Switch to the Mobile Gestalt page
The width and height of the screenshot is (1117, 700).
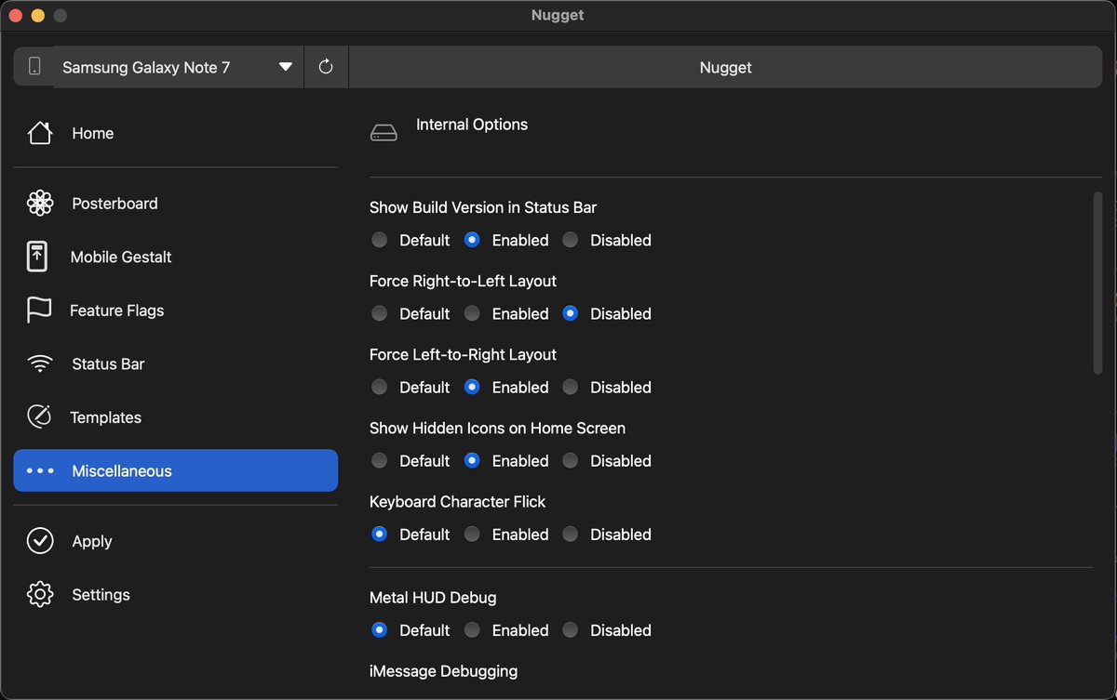(x=176, y=257)
